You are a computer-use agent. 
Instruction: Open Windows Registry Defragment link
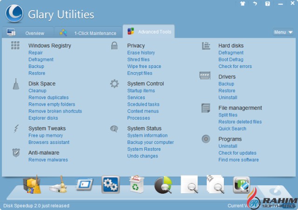[x=41, y=60]
